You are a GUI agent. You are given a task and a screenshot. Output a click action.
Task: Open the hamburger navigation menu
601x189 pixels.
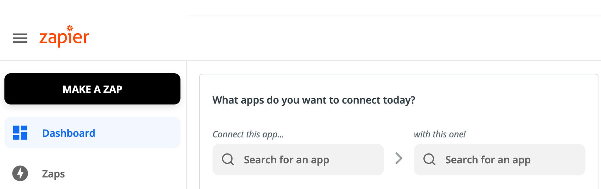tap(20, 38)
